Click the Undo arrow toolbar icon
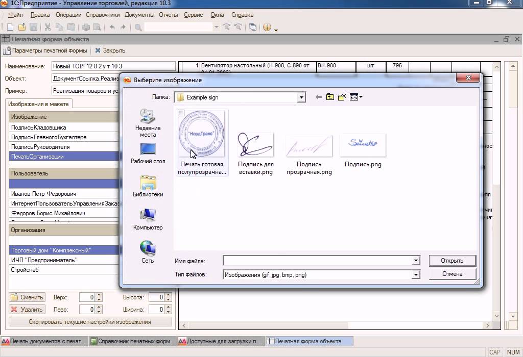Image resolution: width=523 pixels, height=357 pixels. click(112, 28)
